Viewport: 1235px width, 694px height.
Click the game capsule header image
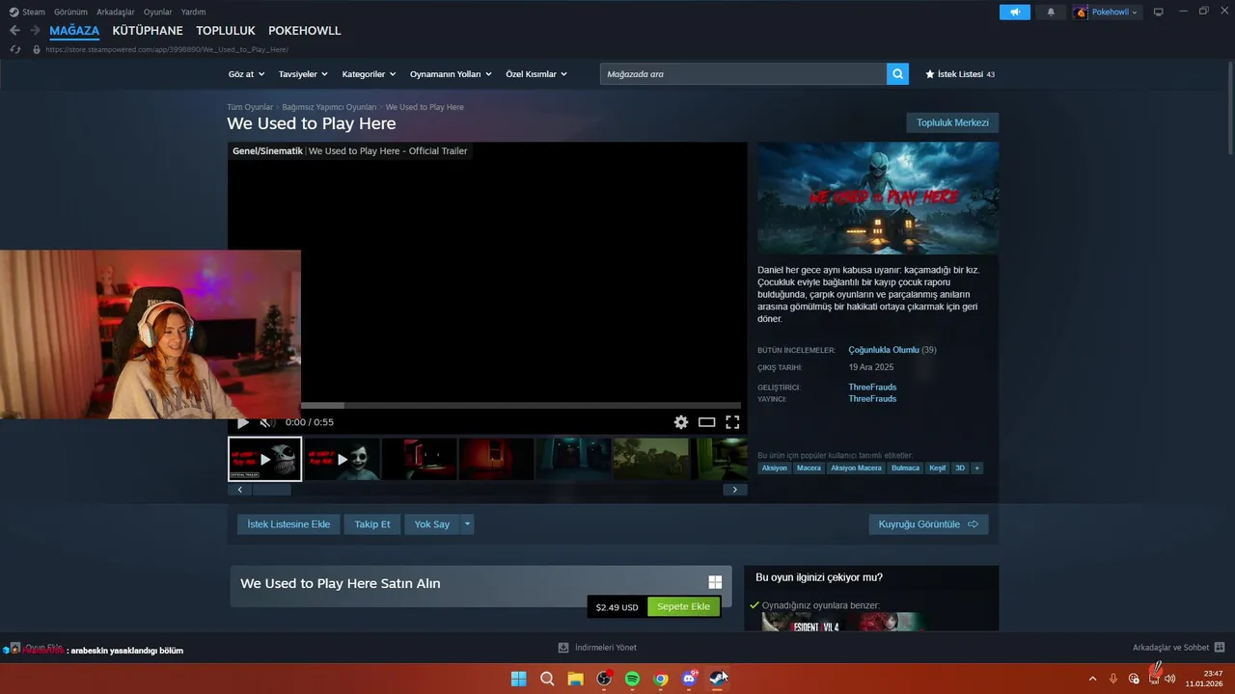[878, 198]
